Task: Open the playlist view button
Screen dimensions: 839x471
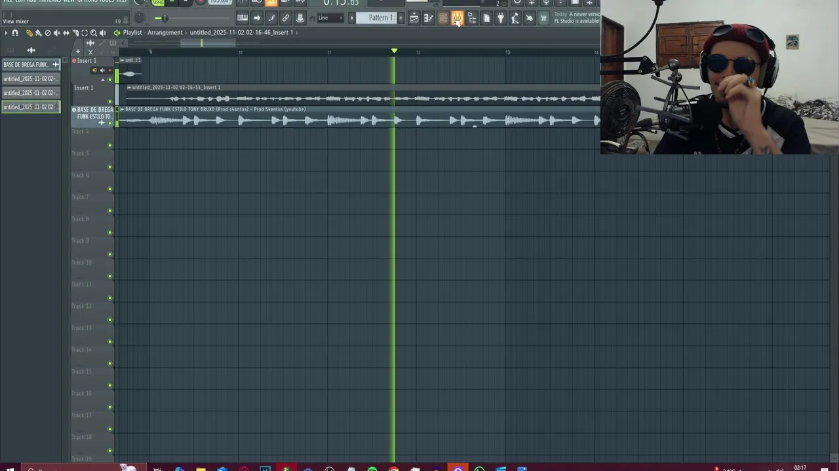Action: coord(414,18)
